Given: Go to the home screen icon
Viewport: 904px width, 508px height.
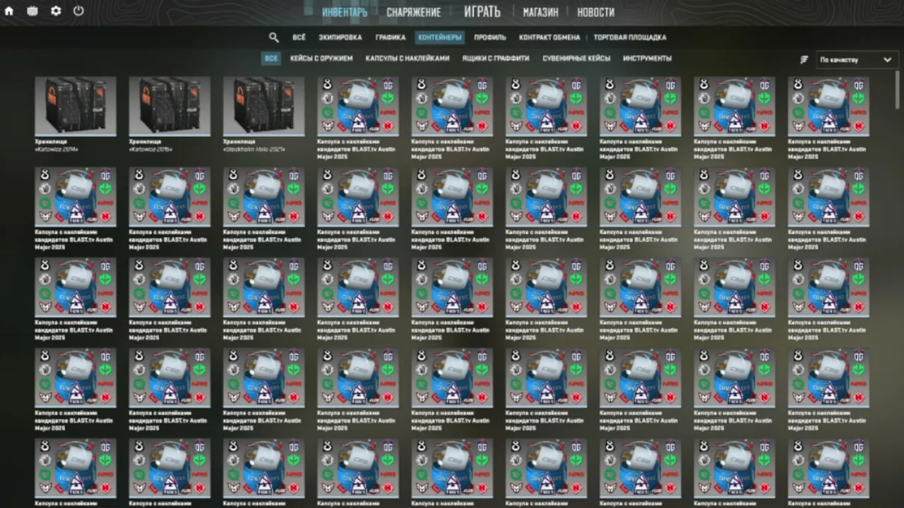Looking at the screenshot, I should pyautogui.click(x=9, y=11).
